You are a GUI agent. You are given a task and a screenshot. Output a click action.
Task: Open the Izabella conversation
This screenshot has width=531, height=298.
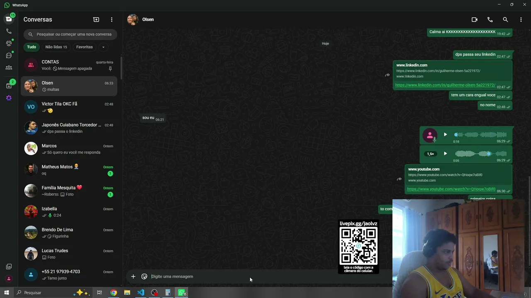tap(69, 212)
